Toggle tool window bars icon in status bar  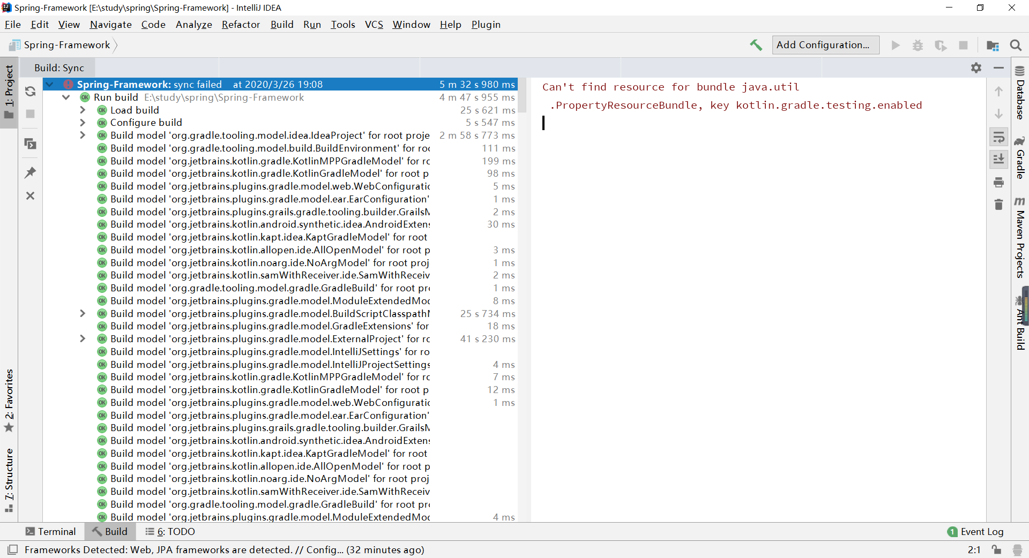click(12, 550)
